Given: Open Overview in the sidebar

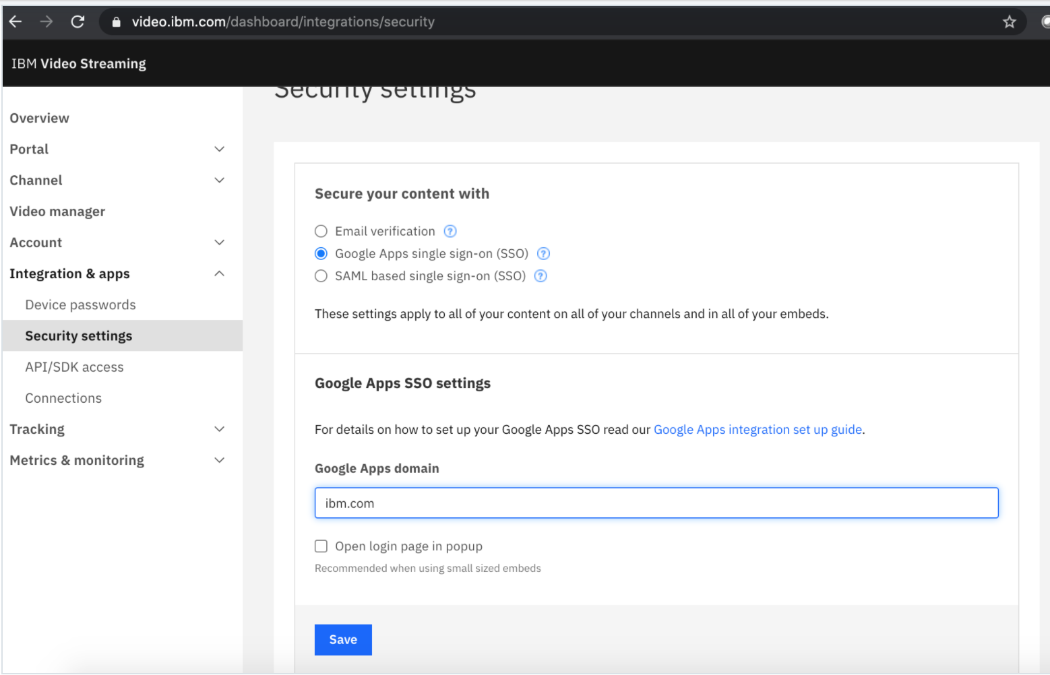Looking at the screenshot, I should (39, 118).
